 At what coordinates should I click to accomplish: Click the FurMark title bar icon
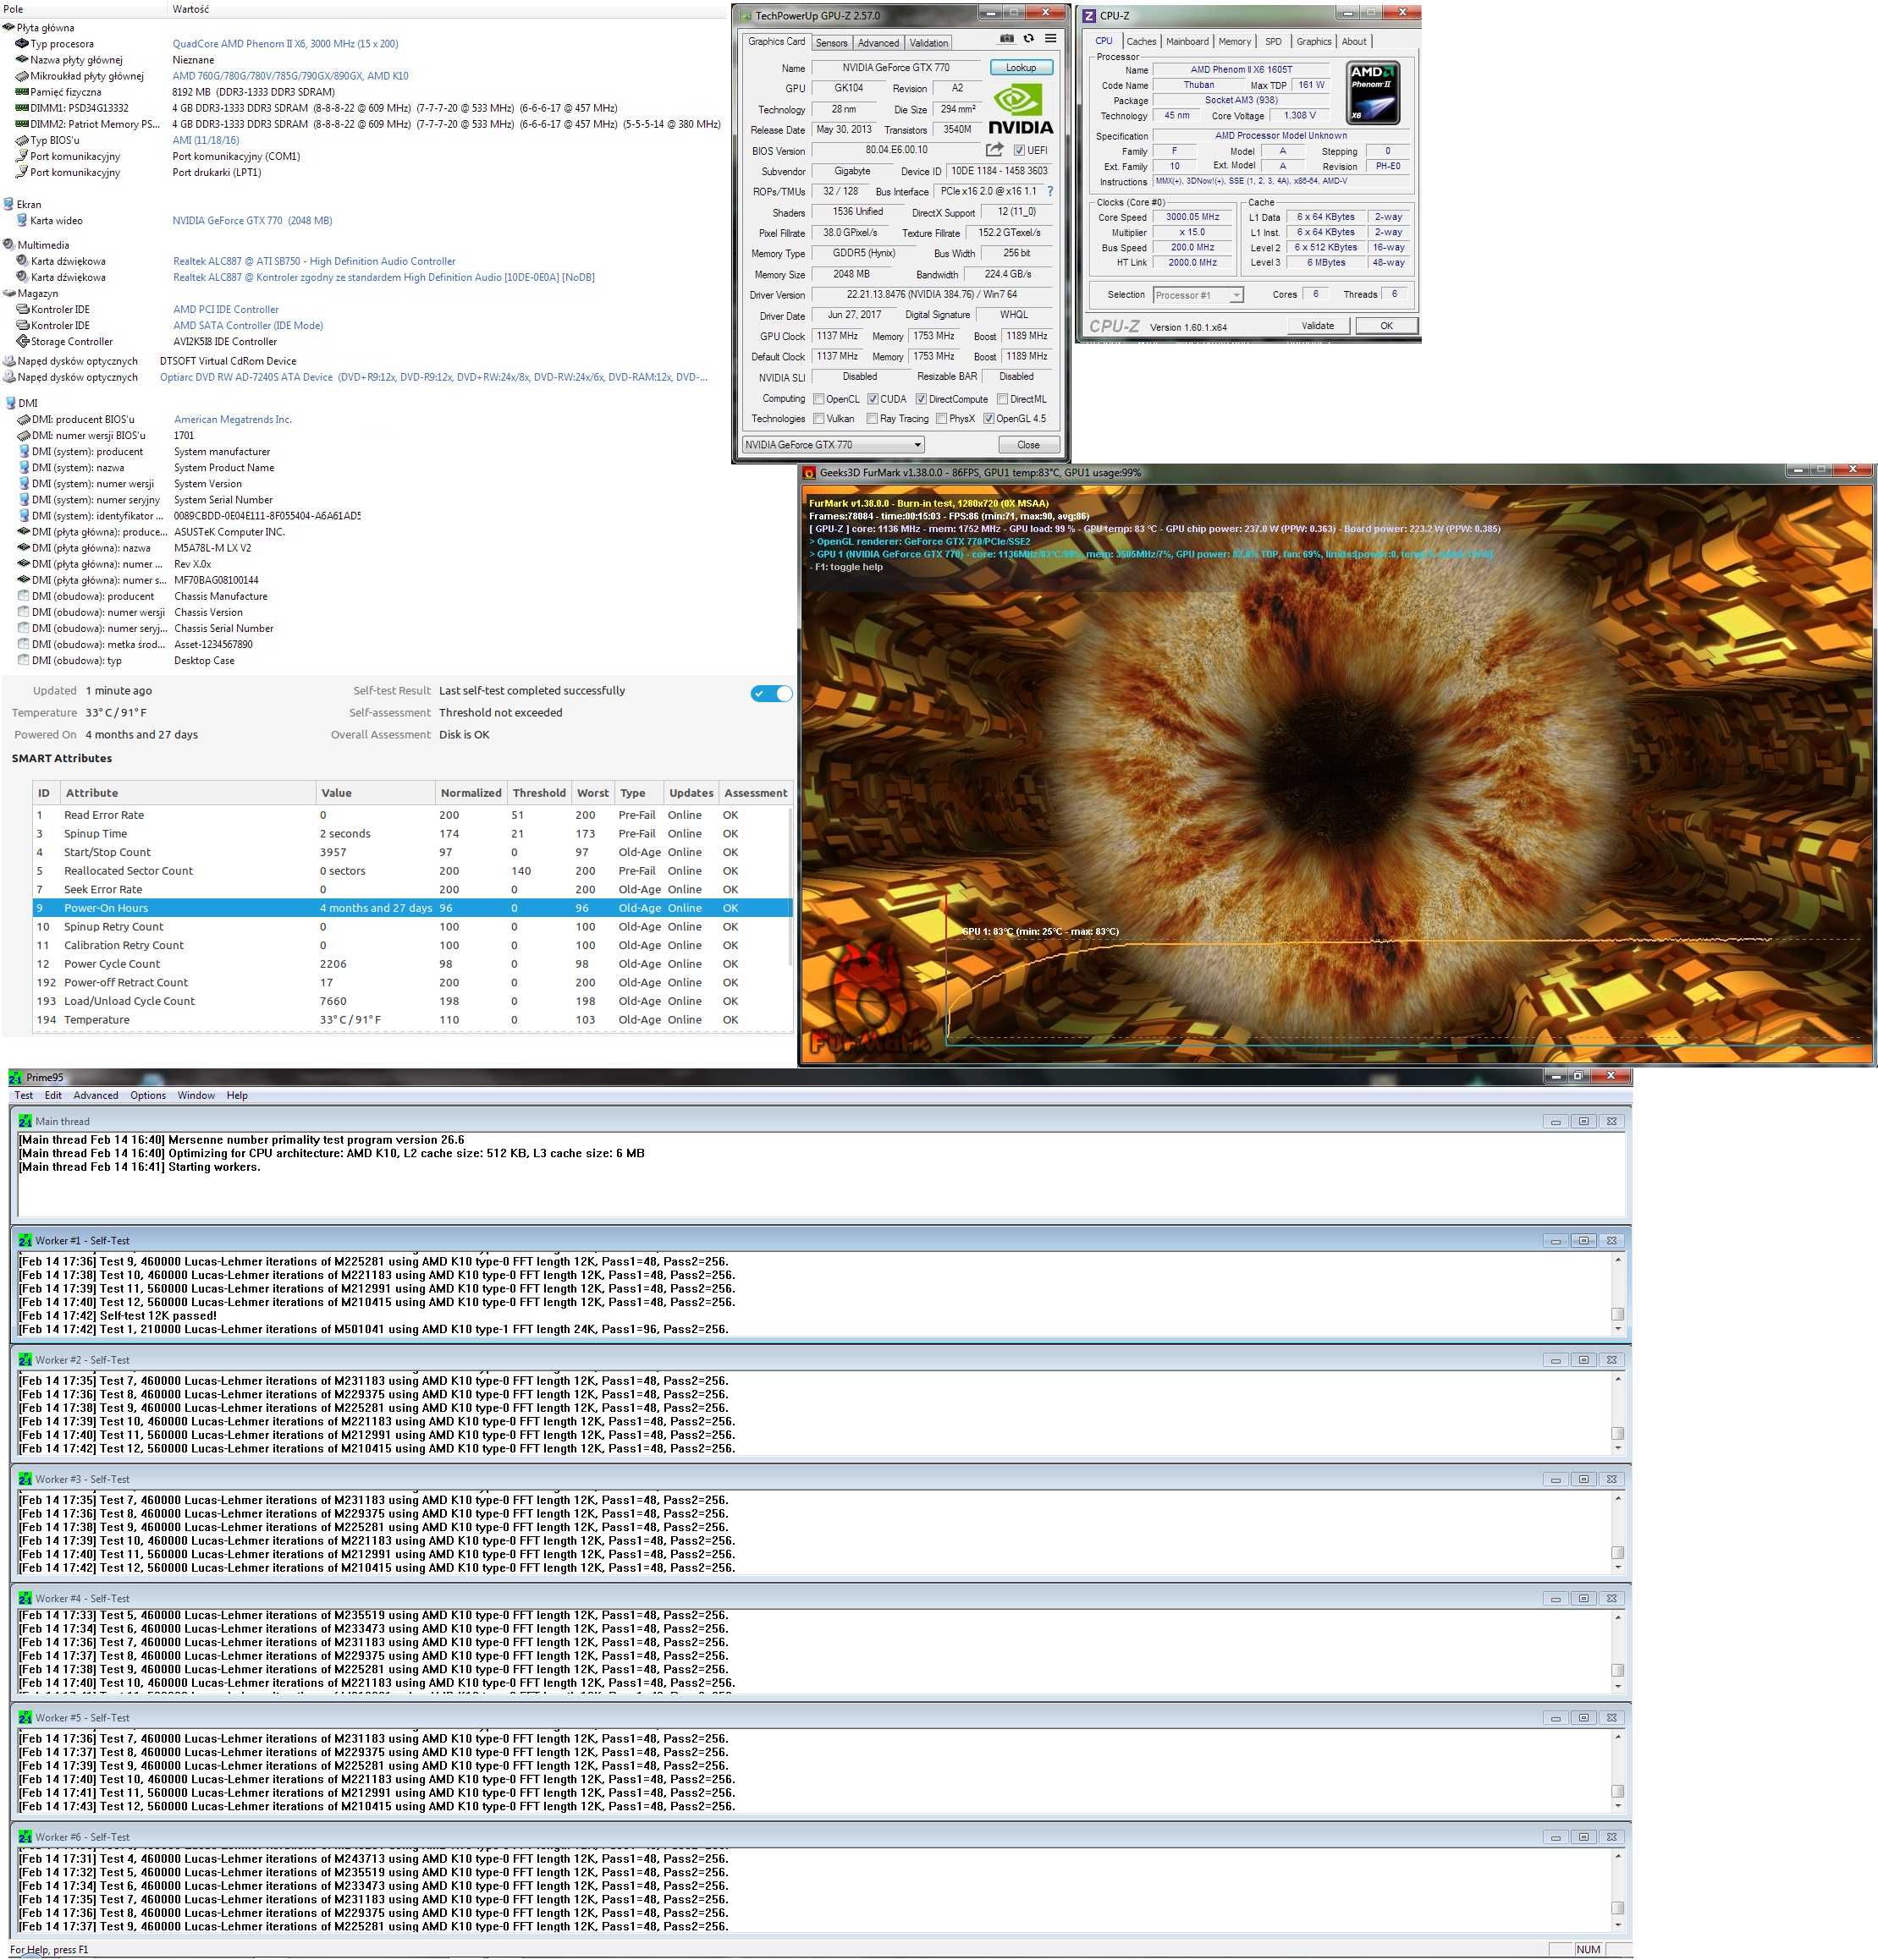tap(809, 473)
